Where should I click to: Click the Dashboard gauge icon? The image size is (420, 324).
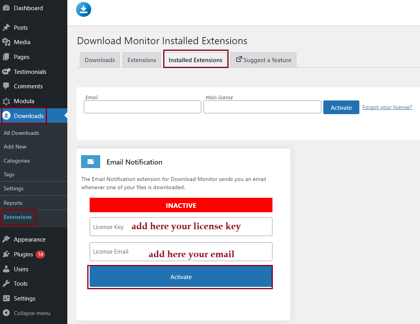tap(6, 8)
